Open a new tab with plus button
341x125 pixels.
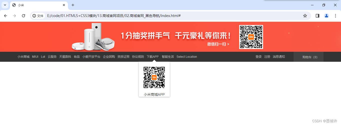coord(73,5)
